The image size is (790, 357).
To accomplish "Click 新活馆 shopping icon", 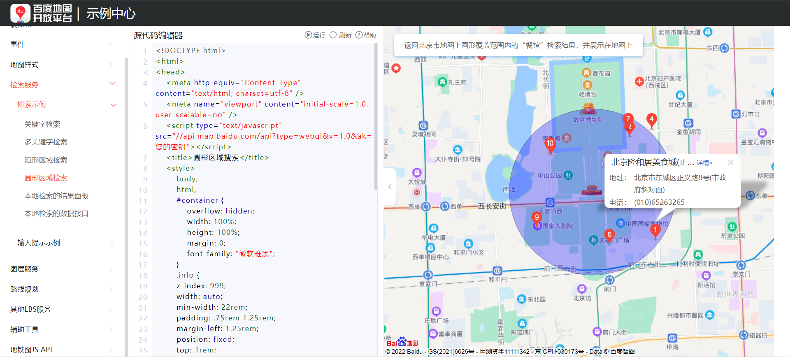I will pyautogui.click(x=706, y=275).
